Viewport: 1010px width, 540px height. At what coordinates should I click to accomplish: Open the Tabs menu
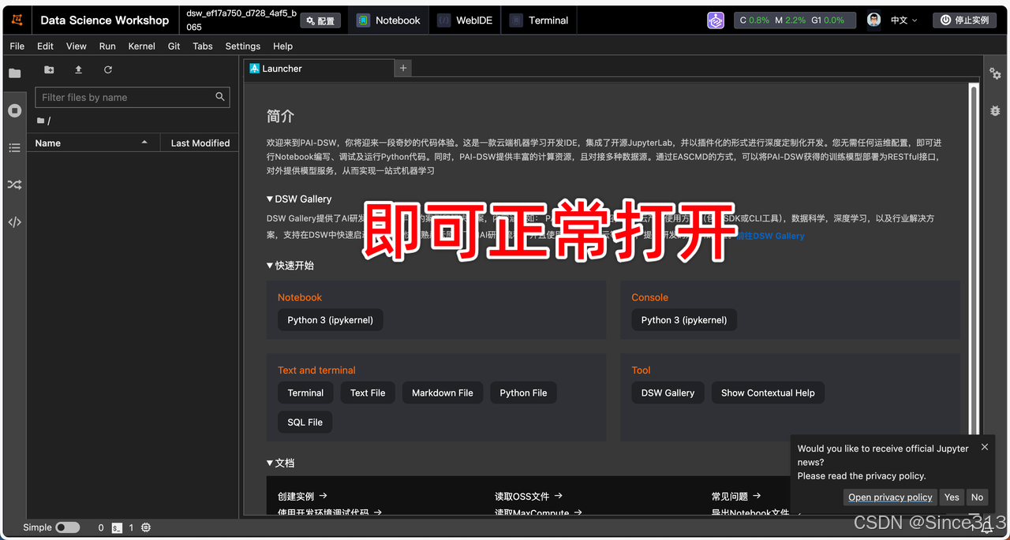203,46
